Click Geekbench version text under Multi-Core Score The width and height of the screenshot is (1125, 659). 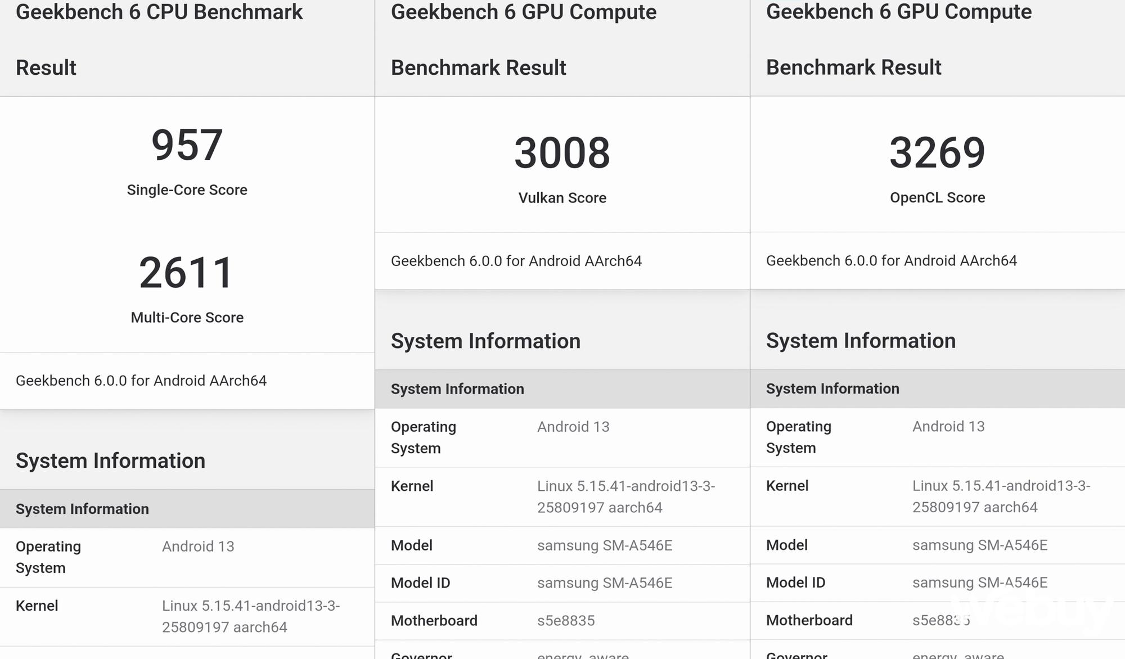click(x=141, y=381)
